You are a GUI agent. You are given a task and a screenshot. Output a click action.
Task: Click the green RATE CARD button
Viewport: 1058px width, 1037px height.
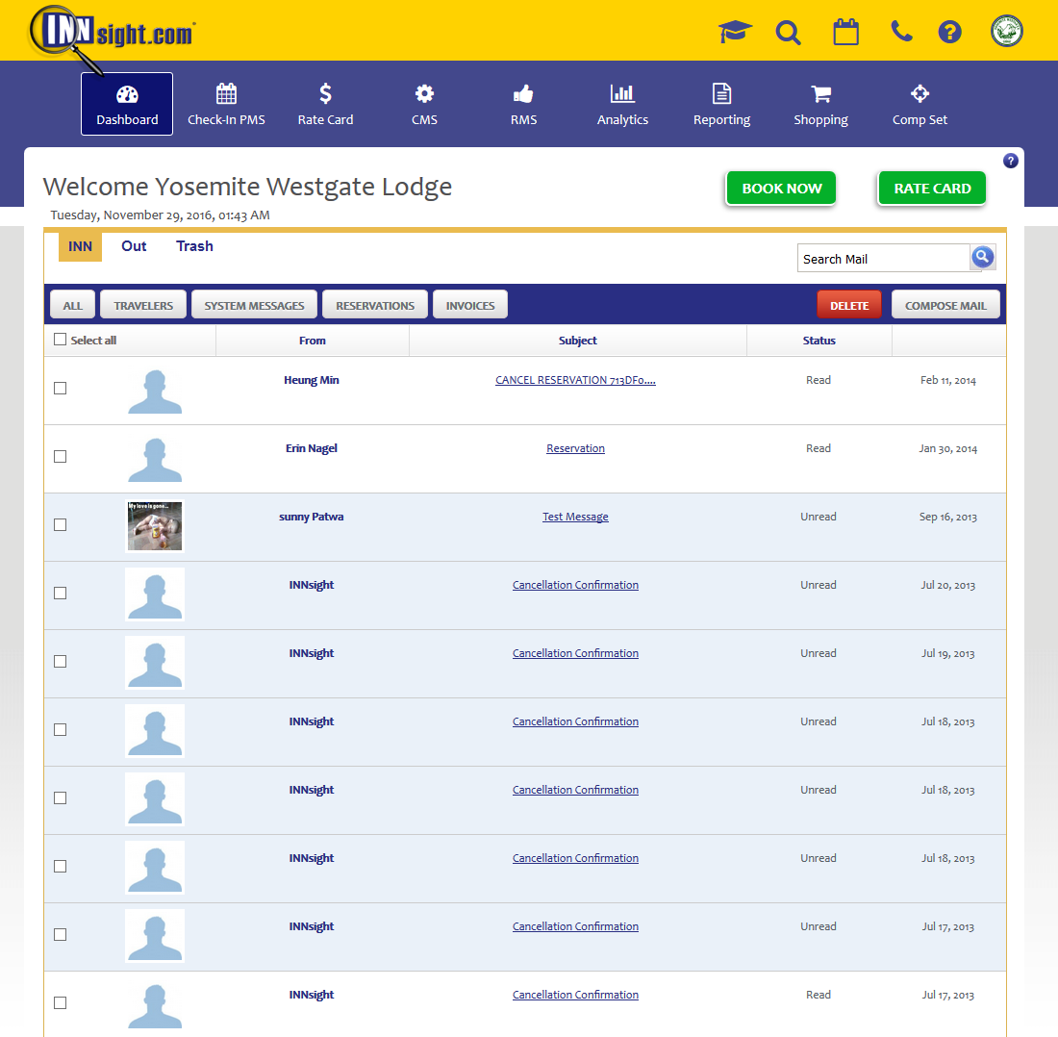(932, 189)
